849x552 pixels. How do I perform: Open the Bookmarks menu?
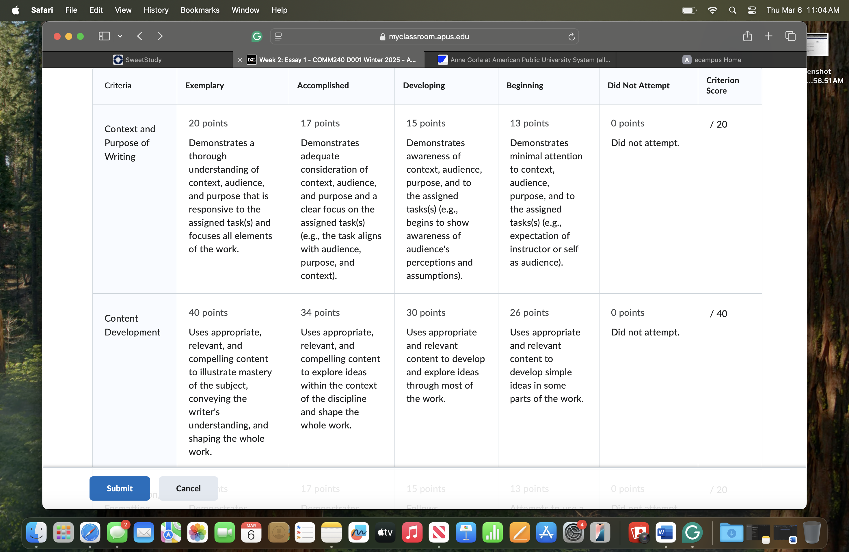point(200,10)
